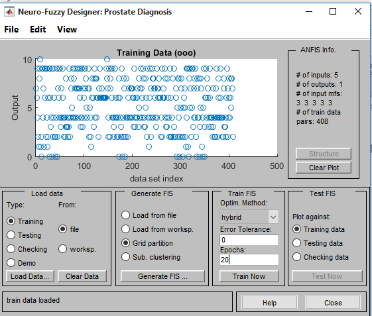372x316 pixels.
Task: Select the Testing data type radio
Action: pos(11,235)
